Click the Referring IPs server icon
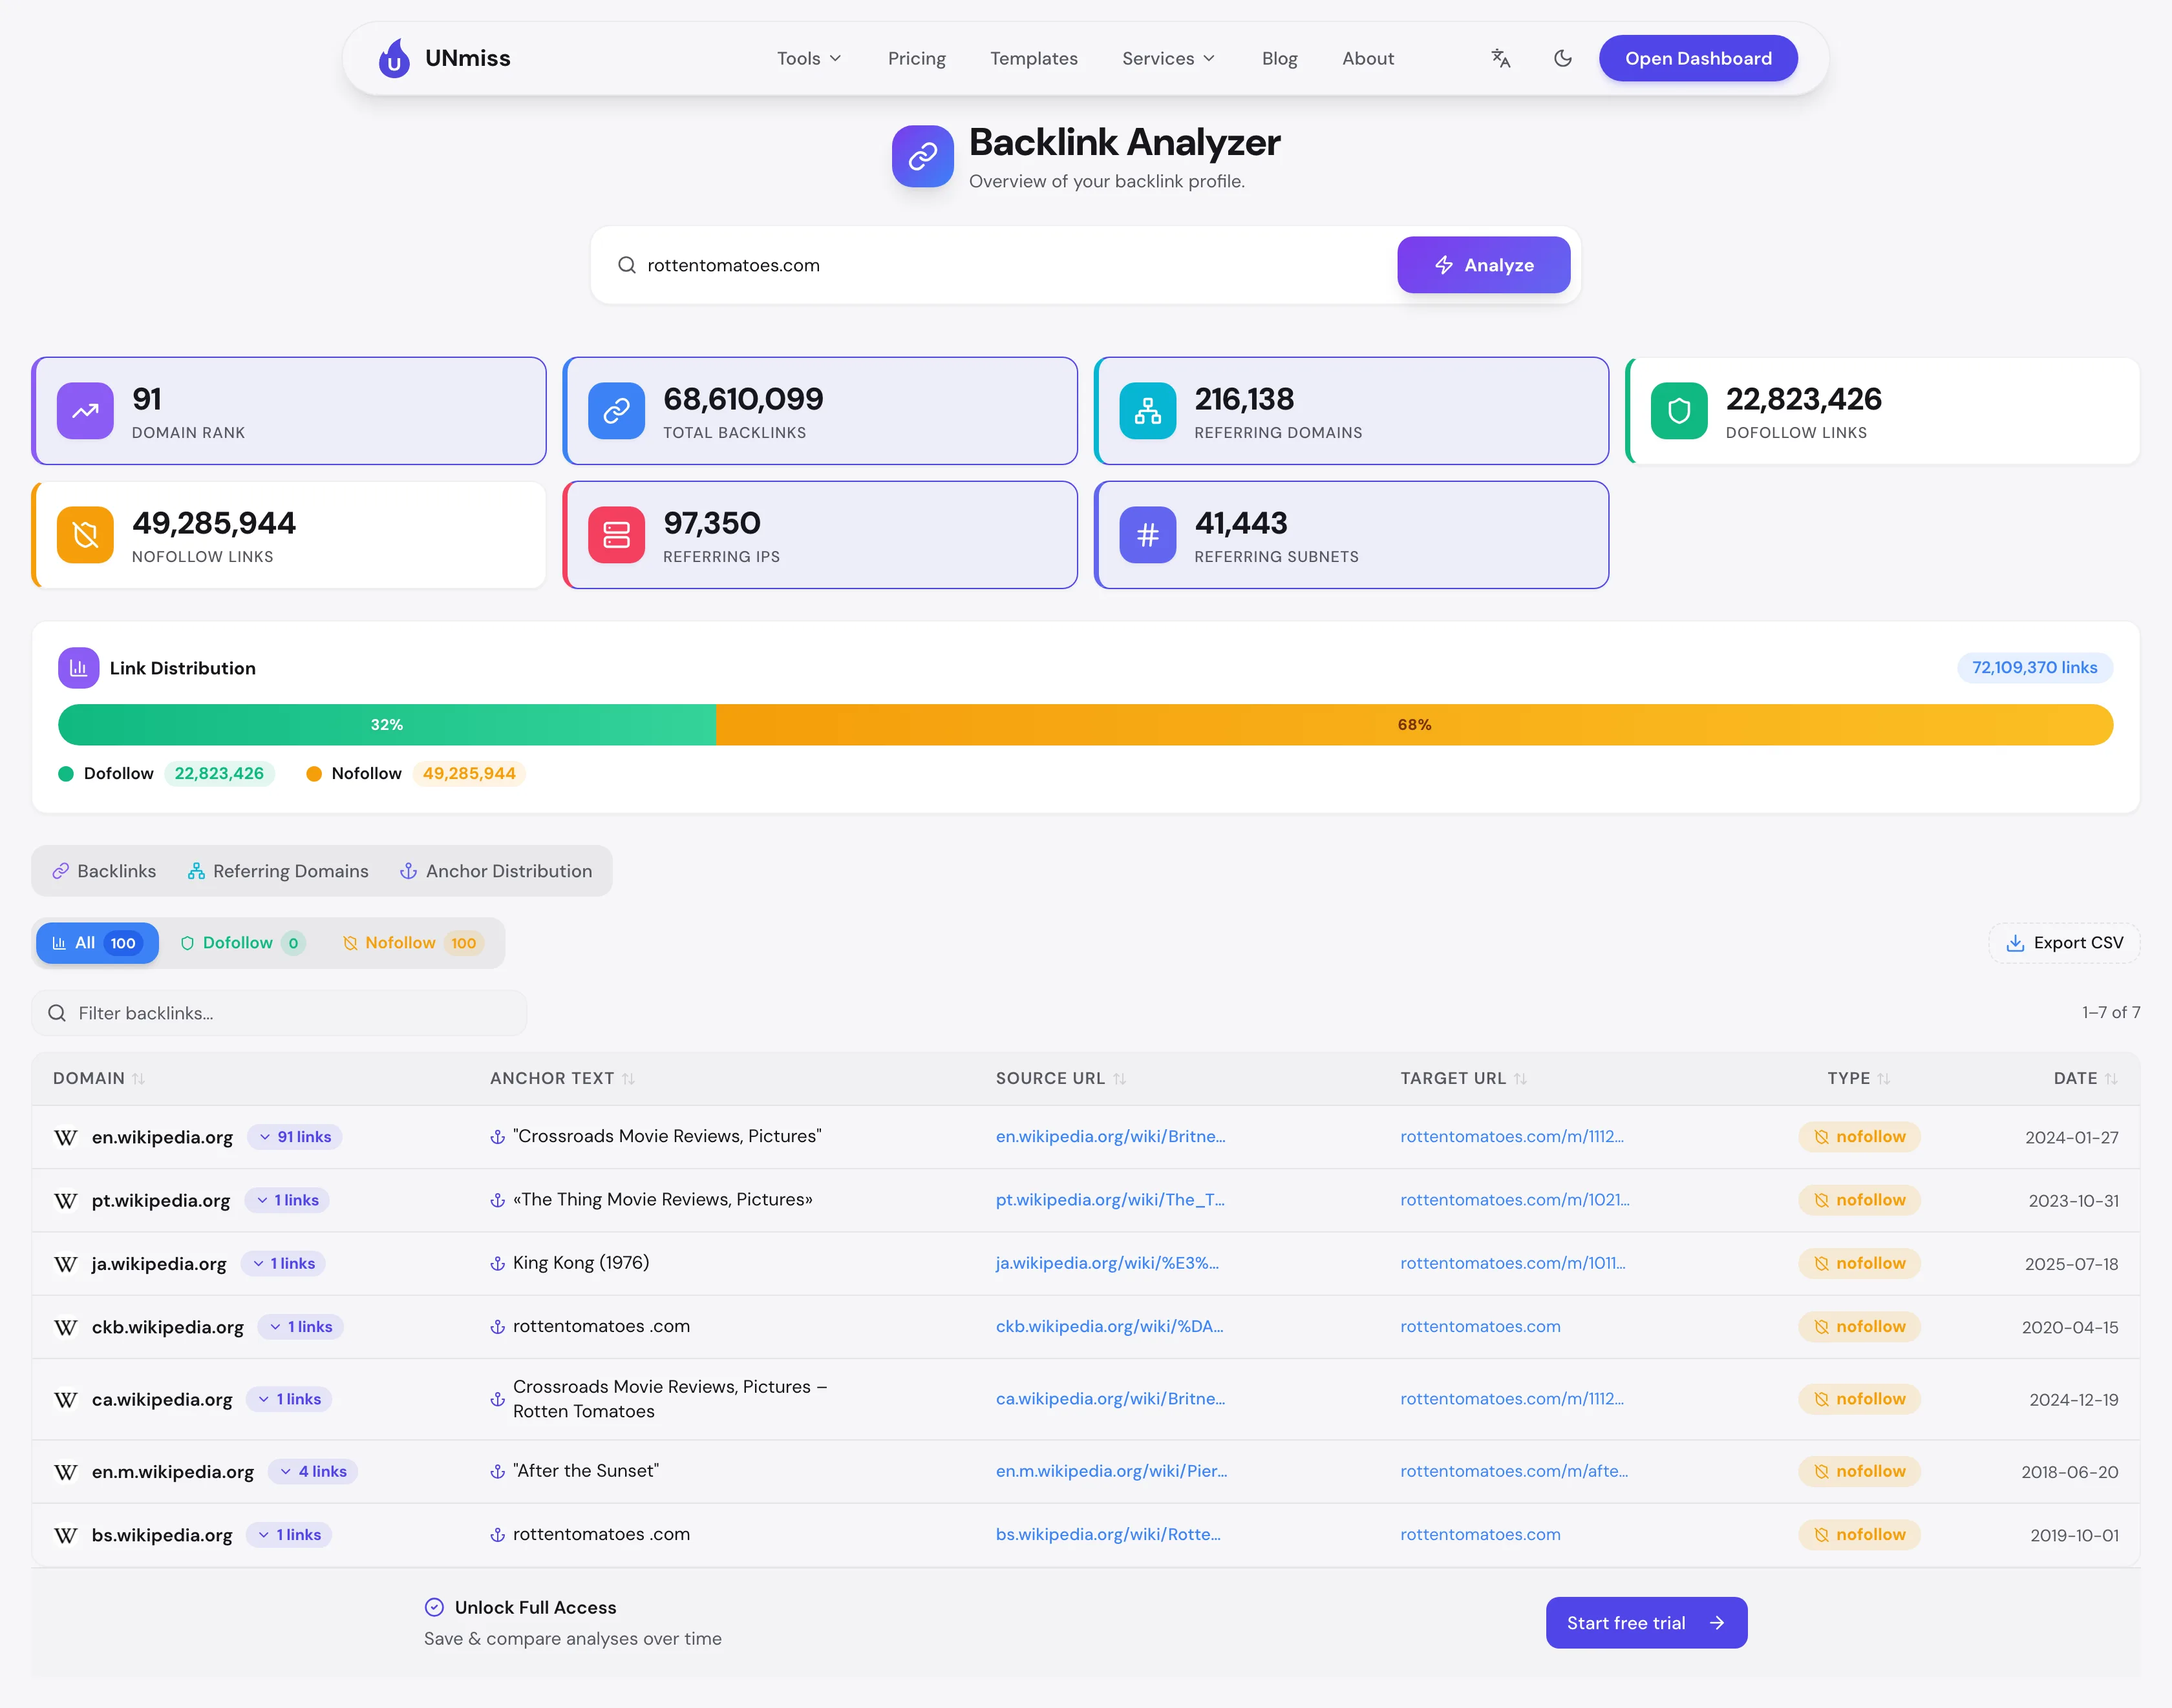The image size is (2172, 1708). [x=616, y=535]
